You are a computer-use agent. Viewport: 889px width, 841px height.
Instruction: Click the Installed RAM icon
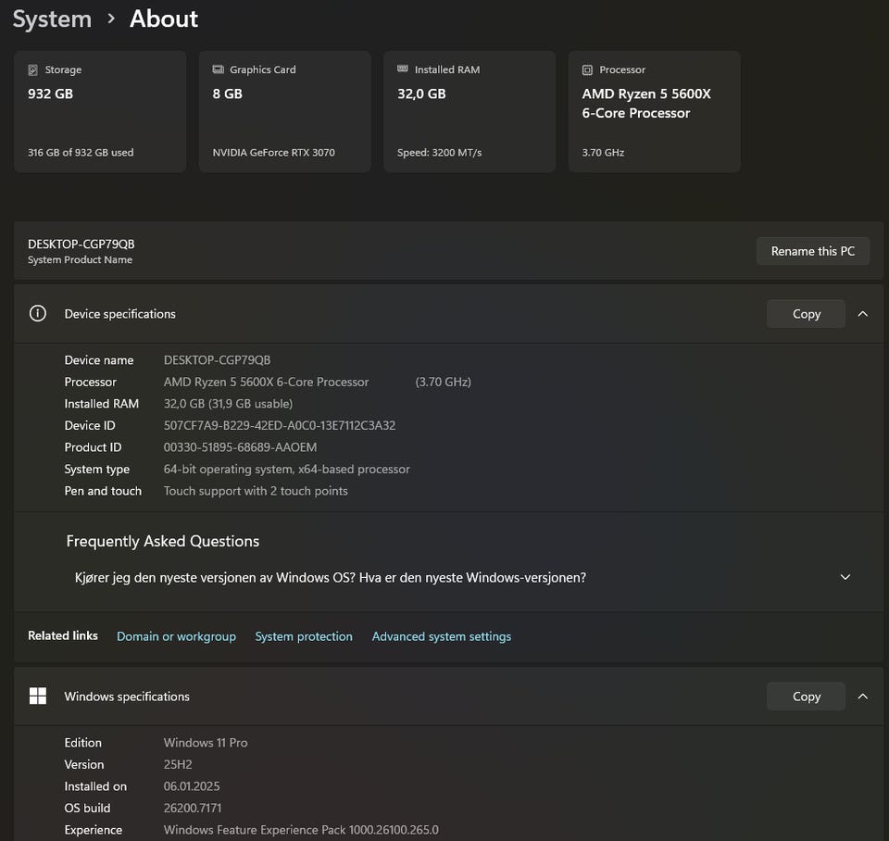pos(403,69)
